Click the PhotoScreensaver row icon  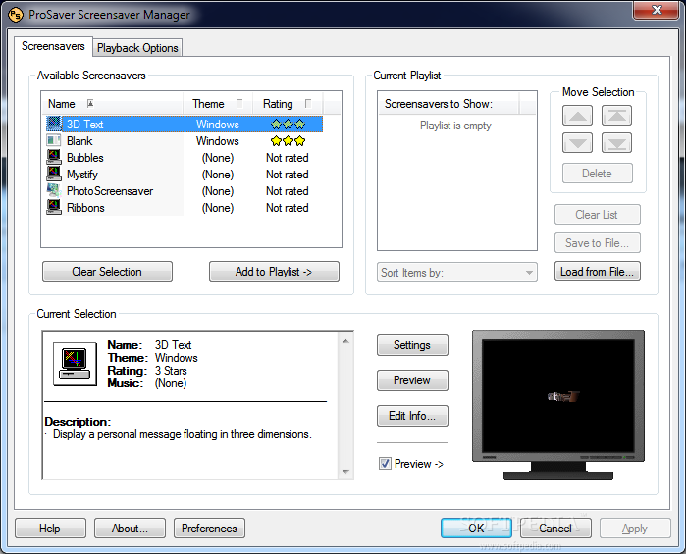54,190
